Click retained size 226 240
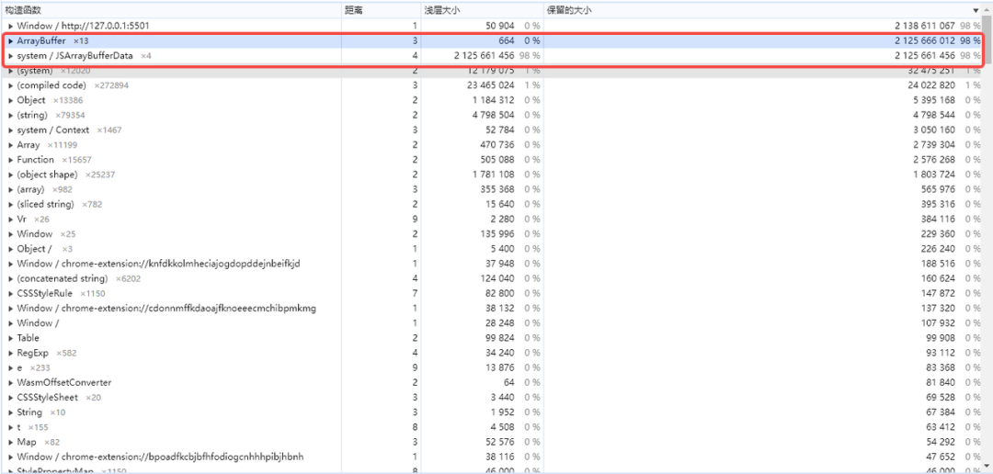Viewport: 993px width, 474px height. click(x=939, y=249)
